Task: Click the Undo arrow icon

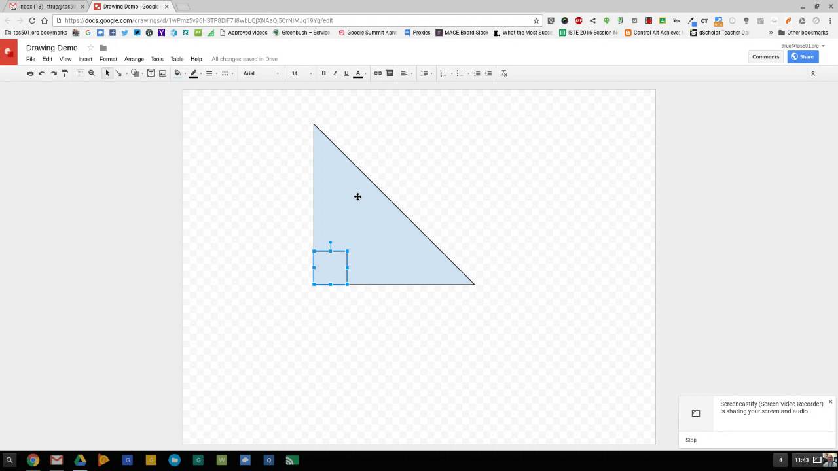Action: [42, 73]
